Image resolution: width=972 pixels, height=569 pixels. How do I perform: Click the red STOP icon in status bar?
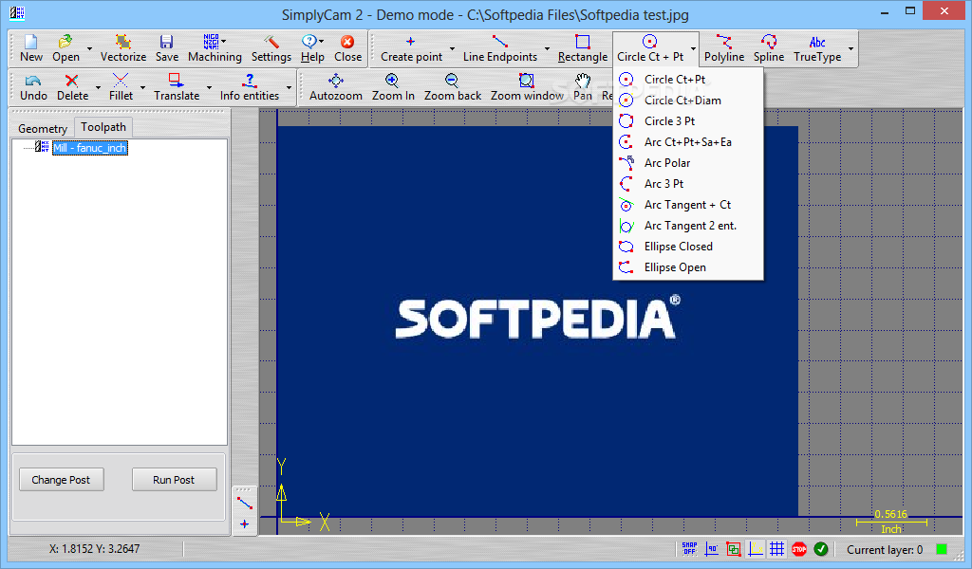click(799, 548)
